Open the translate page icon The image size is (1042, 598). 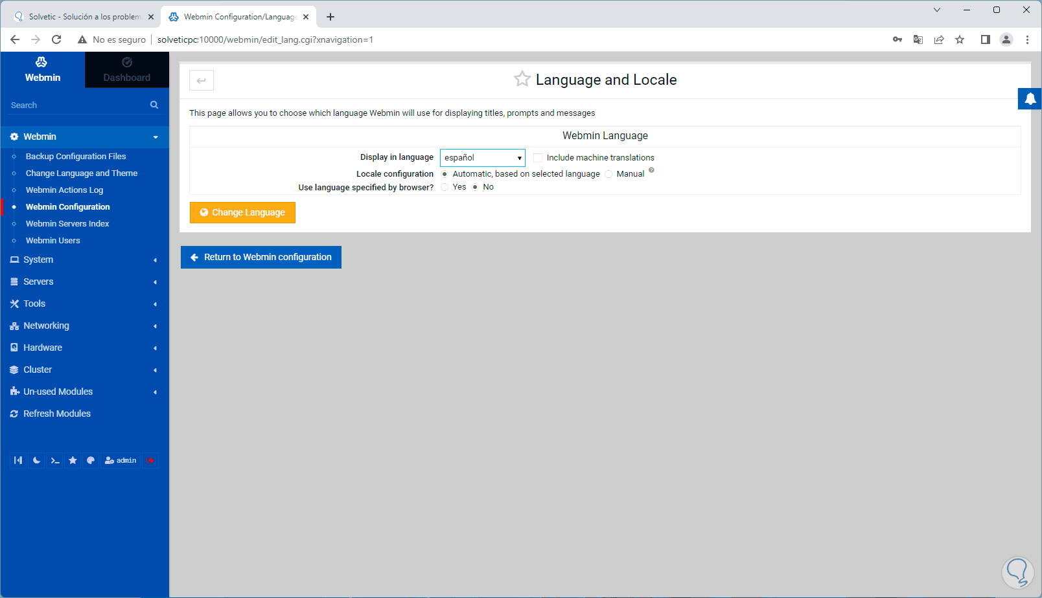pyautogui.click(x=918, y=39)
